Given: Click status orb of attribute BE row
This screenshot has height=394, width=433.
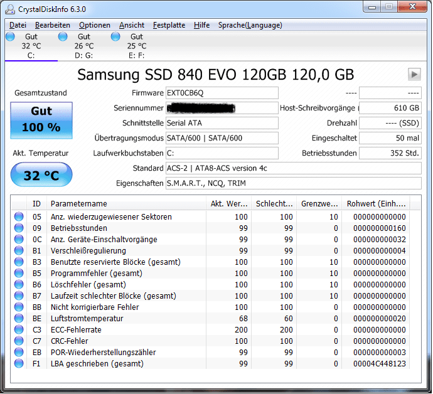Looking at the screenshot, I should coord(19,318).
